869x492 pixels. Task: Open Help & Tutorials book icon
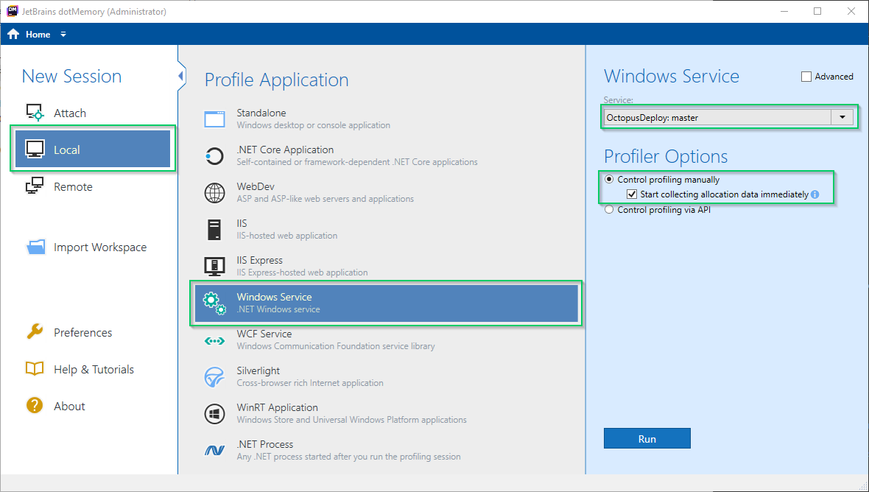35,369
